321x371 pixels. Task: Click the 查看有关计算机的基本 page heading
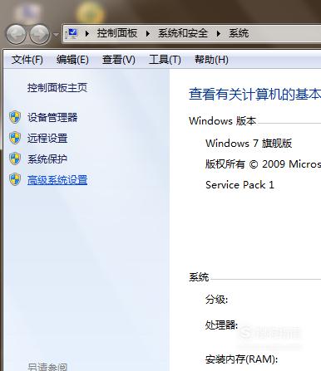[254, 94]
